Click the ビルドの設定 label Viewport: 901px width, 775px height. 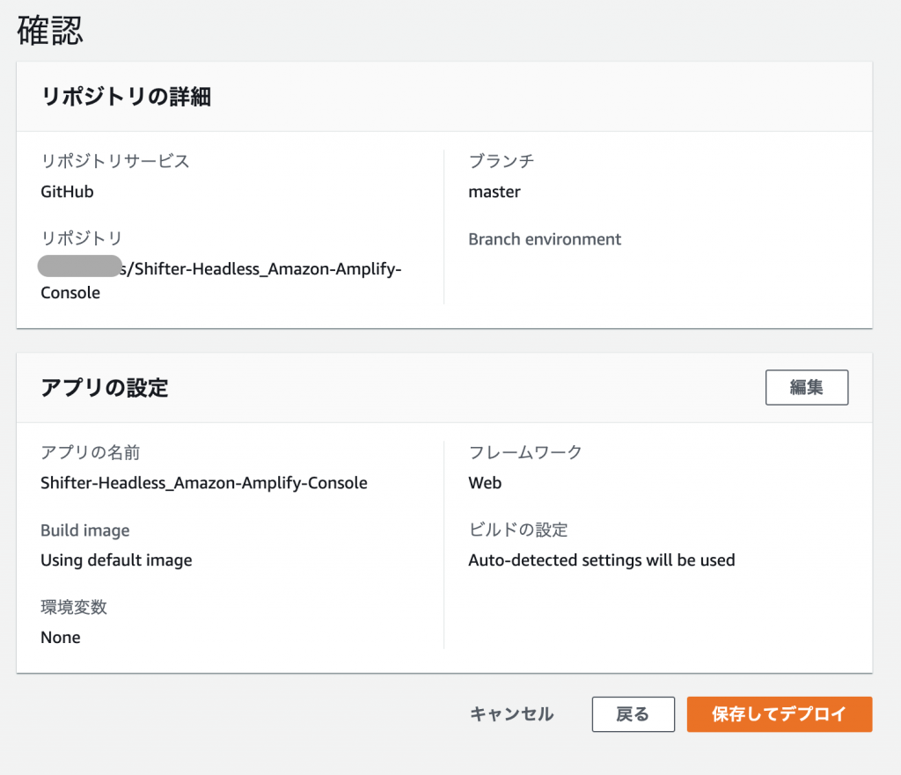click(x=518, y=530)
